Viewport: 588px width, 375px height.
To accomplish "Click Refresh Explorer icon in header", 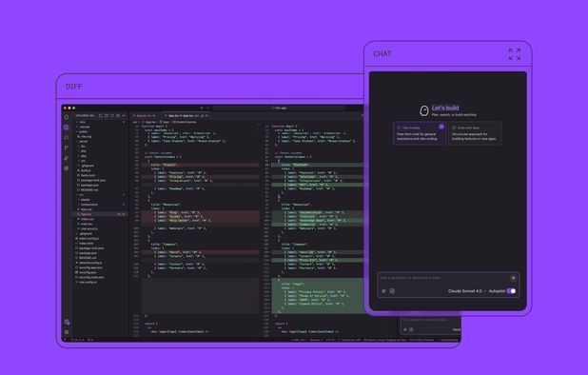I will coord(112,116).
